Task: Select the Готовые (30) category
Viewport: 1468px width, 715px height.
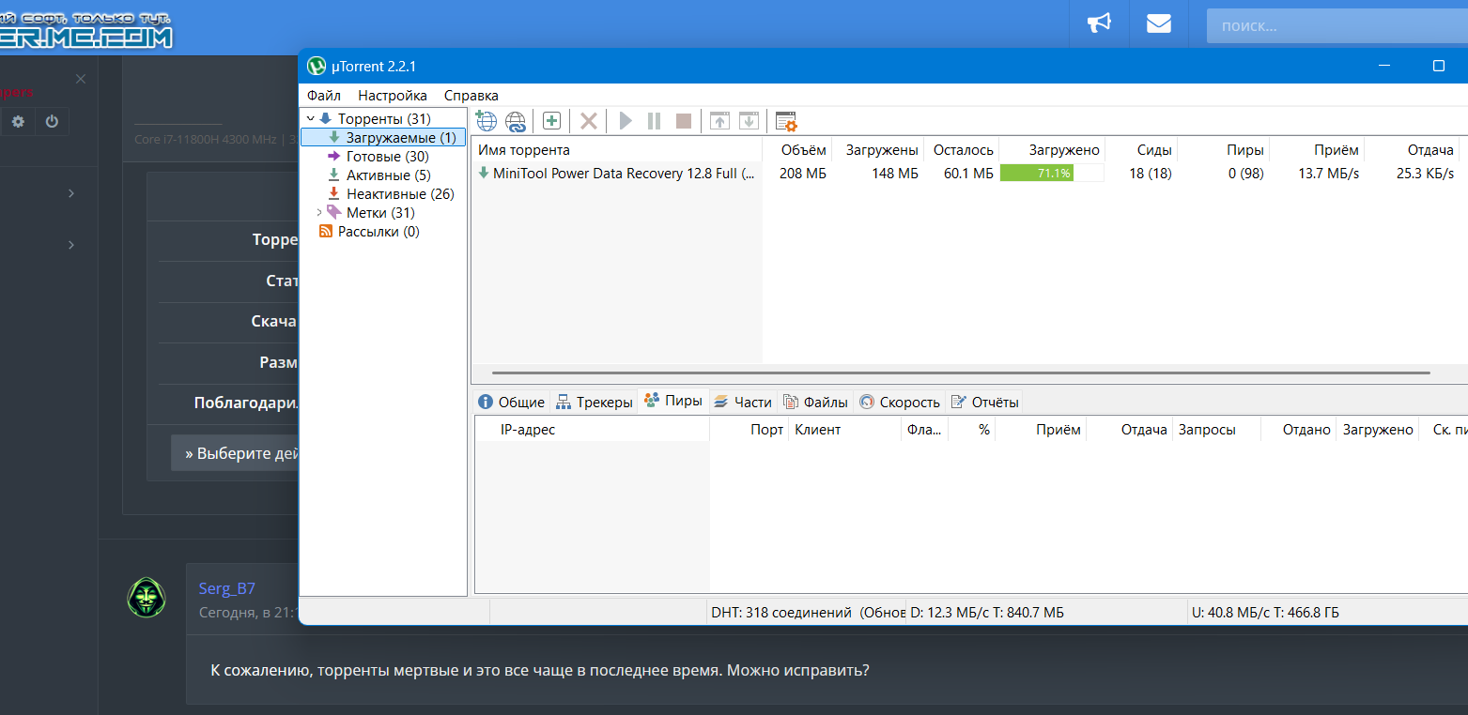Action: [387, 157]
